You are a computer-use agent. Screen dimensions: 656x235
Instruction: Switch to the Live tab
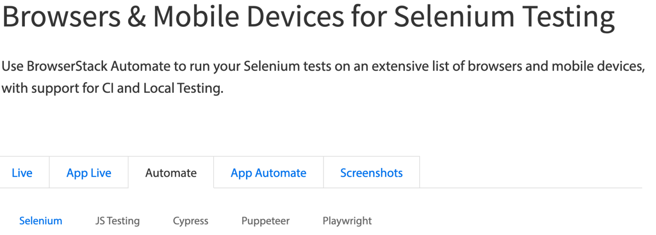(22, 173)
